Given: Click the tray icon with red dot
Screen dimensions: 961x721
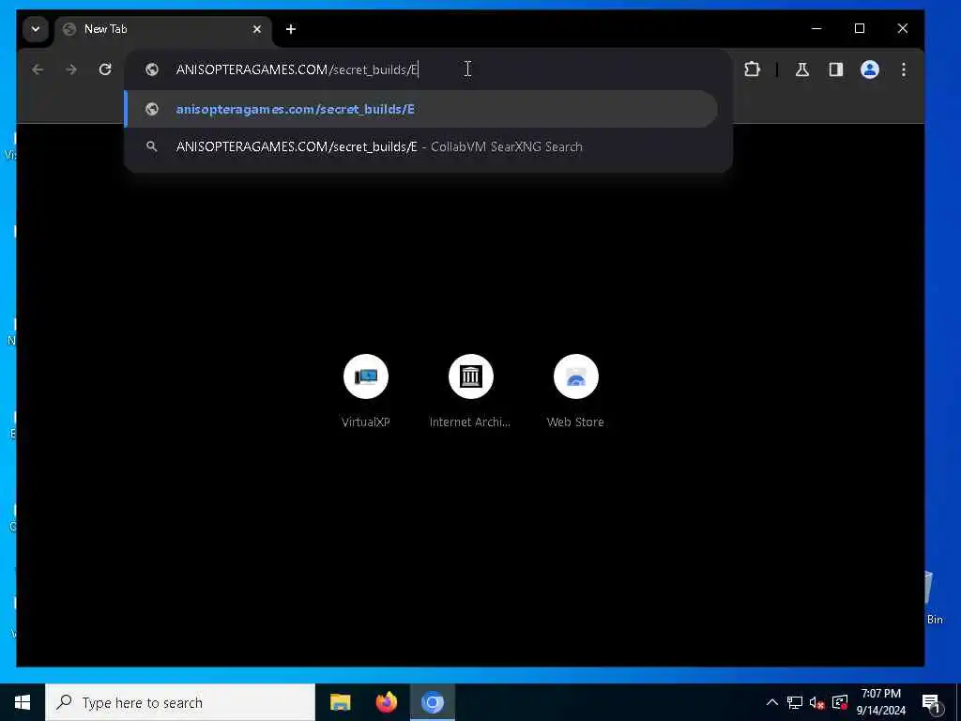Looking at the screenshot, I should [x=840, y=702].
